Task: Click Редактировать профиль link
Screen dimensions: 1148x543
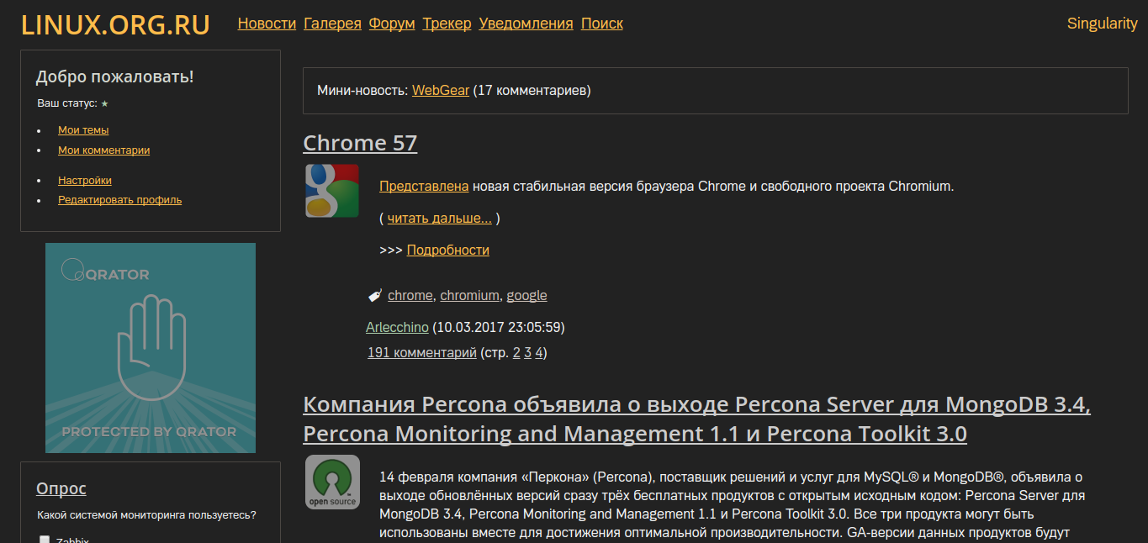Action: tap(119, 200)
